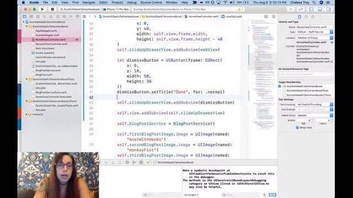Image resolution: width=353 pixels, height=198 pixels.
Task: Toggle ScottishGaelicTattooHandbookUITests target membership checkbox
Action: [x=280, y=95]
